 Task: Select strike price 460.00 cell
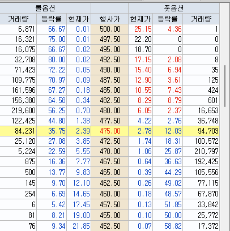[x=110, y=194]
